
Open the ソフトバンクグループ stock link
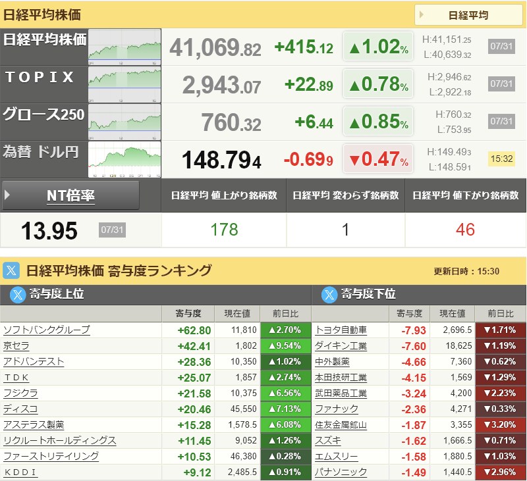click(x=47, y=330)
